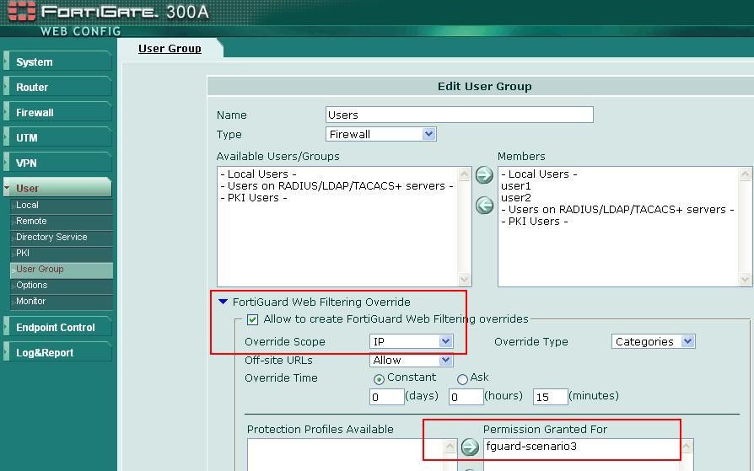Collapse FortiGuard Web Filtering Override triangle
Screen dimensions: 754x471
pyautogui.click(x=223, y=302)
